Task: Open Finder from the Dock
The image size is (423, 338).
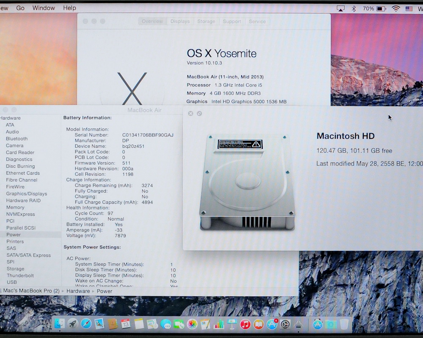Action: pyautogui.click(x=59, y=324)
